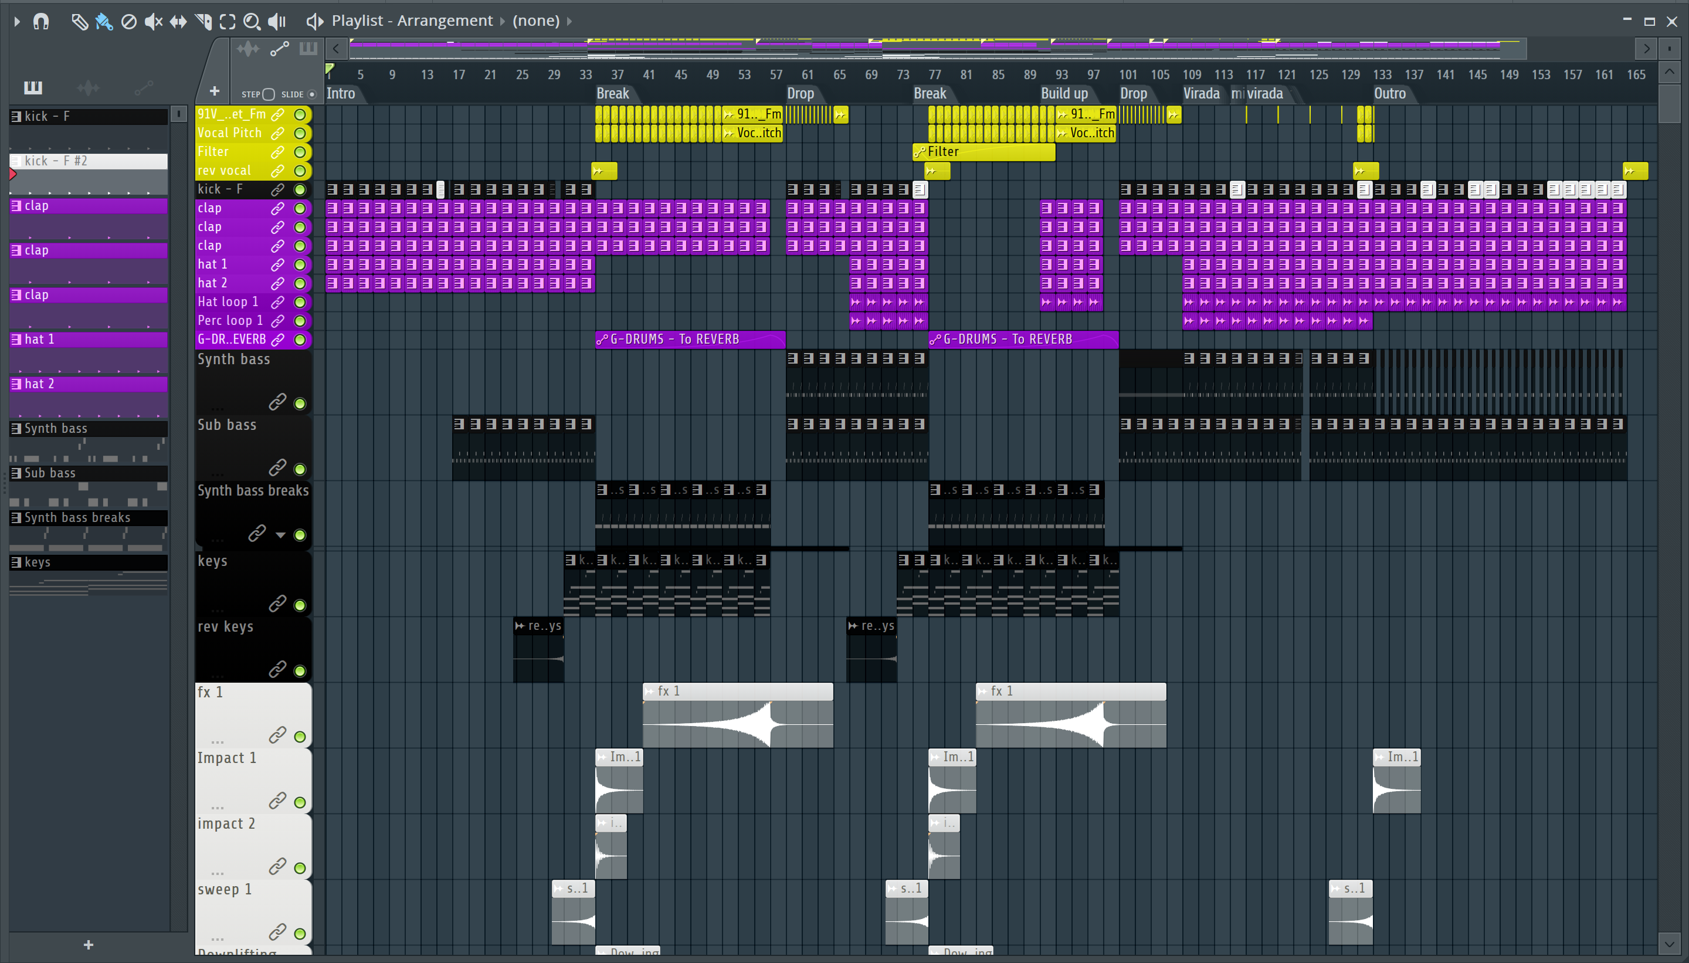The height and width of the screenshot is (963, 1689).
Task: Click the automation line icon above tracks
Action: point(279,49)
